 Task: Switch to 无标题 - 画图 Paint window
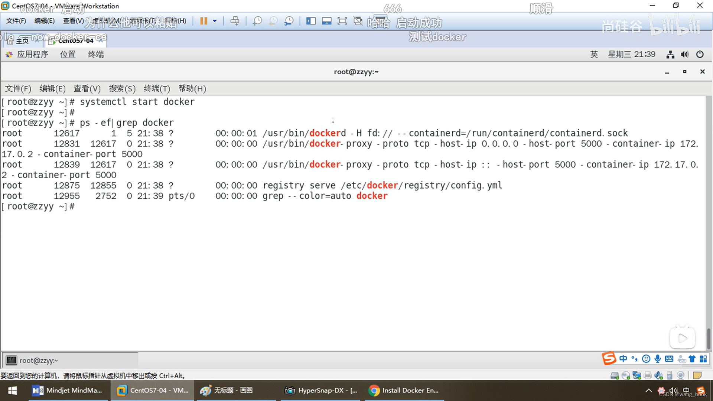236,391
